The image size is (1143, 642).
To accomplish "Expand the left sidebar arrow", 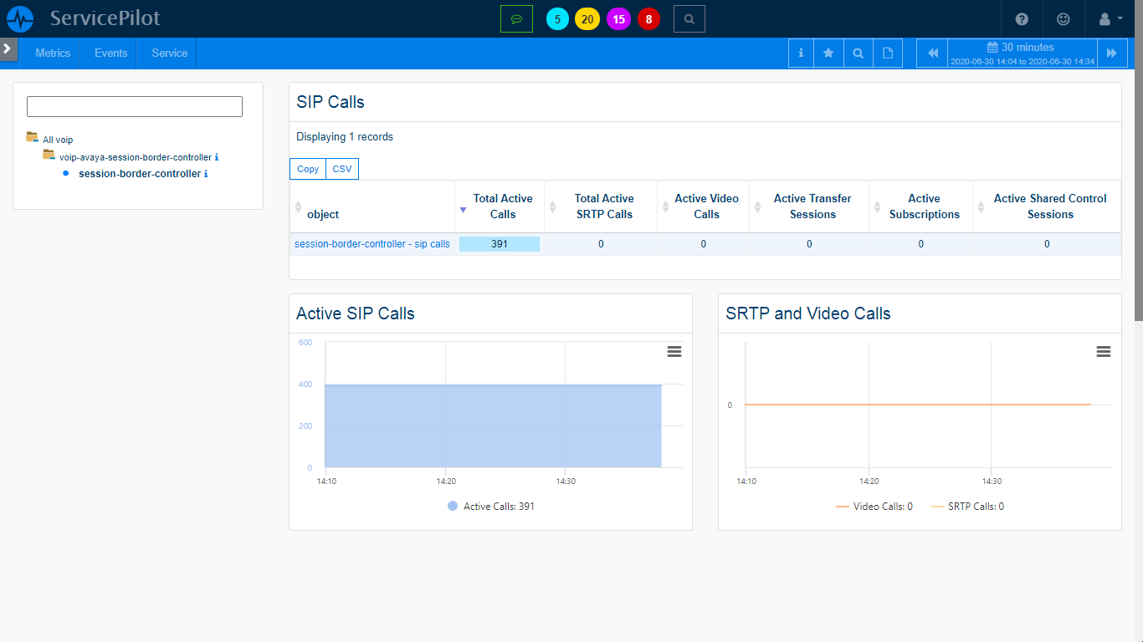I will coord(8,48).
